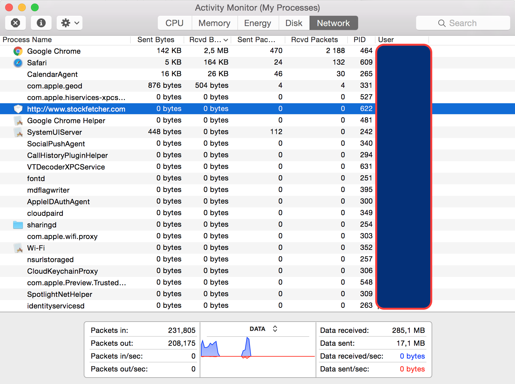Select the CloudKeychainProxy process row

(257, 271)
